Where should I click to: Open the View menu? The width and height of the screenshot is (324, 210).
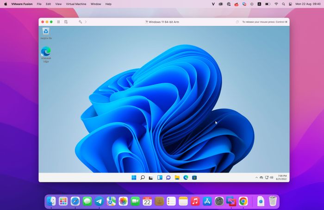click(58, 4)
